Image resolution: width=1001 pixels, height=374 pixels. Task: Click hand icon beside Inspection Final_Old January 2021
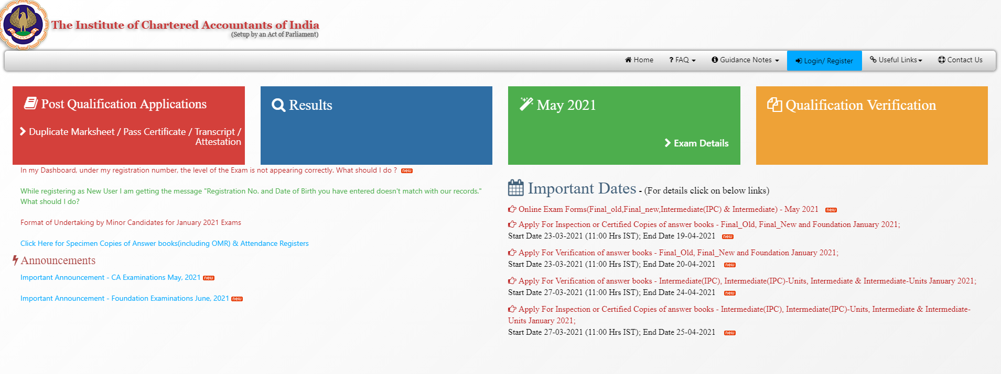[x=512, y=224]
